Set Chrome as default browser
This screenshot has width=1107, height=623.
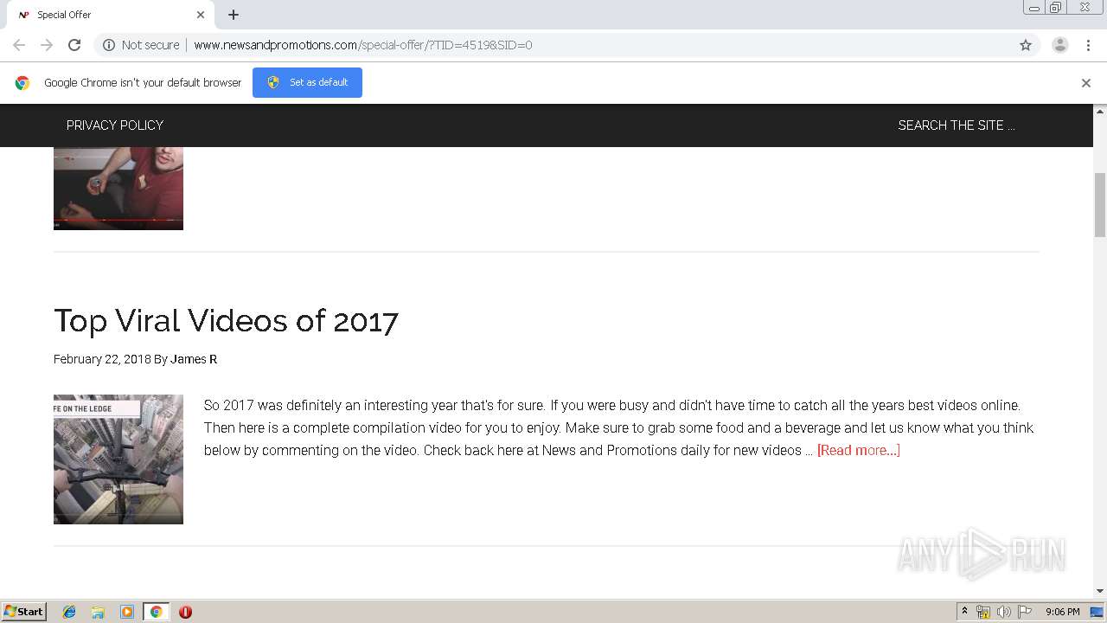tap(307, 82)
